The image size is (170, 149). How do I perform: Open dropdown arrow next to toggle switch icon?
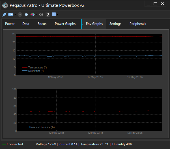[15, 14]
